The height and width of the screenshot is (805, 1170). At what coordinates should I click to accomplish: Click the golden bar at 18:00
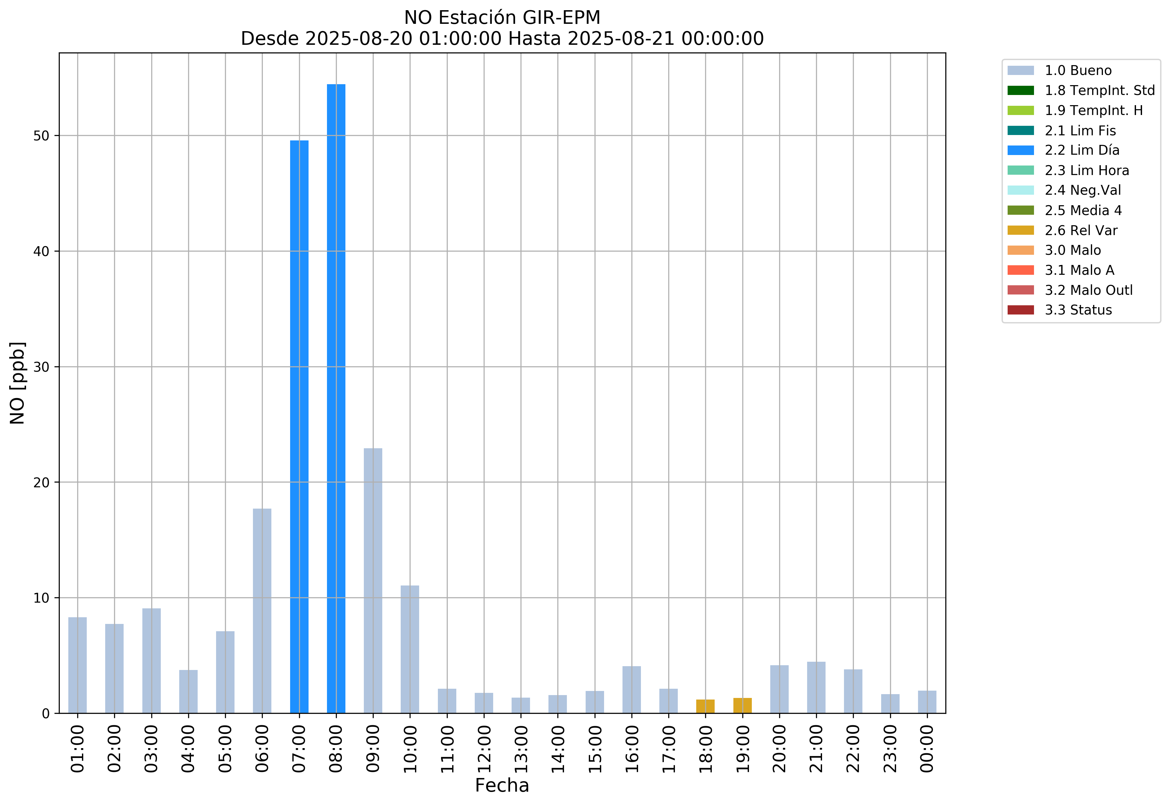coord(705,706)
